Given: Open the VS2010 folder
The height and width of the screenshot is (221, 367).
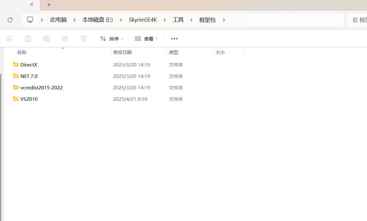Looking at the screenshot, I should pos(29,99).
